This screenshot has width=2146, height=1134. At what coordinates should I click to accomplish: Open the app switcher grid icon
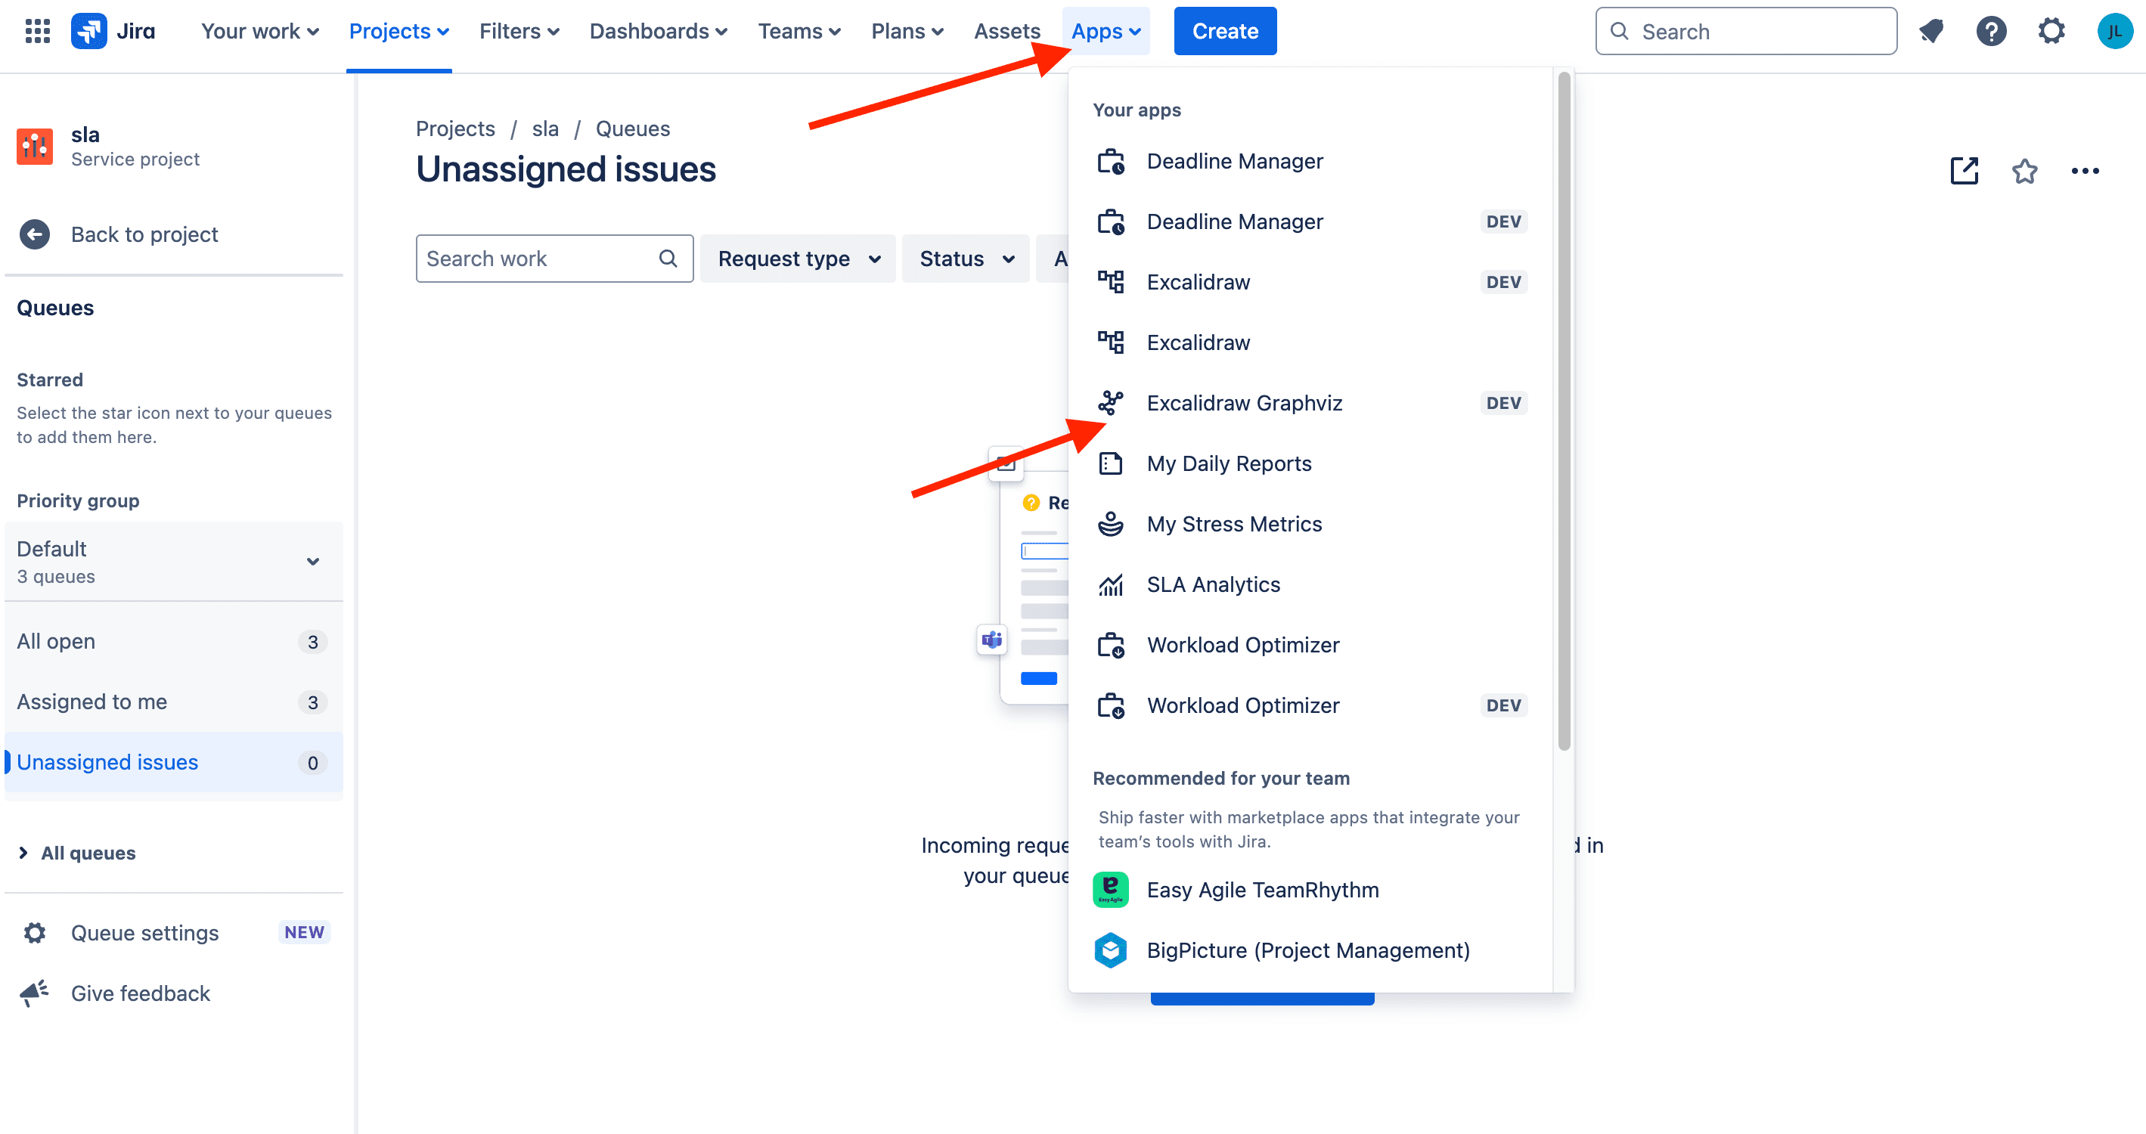pyautogui.click(x=38, y=32)
